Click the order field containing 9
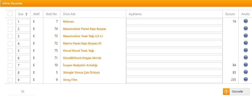Viewport: 252px width, 99px height. coord(23,80)
